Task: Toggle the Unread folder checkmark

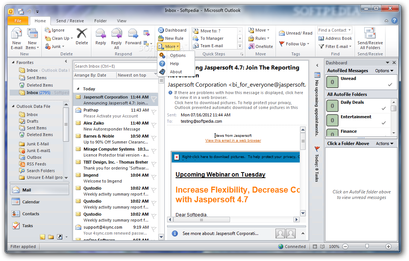Action: tap(390, 84)
